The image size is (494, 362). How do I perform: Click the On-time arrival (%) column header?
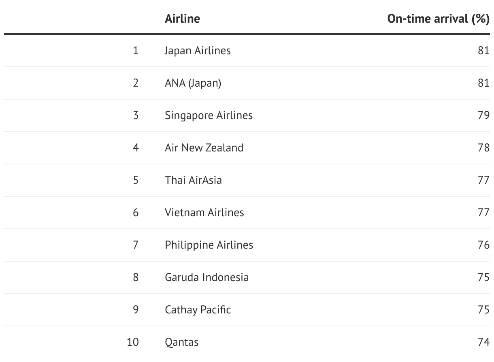[438, 19]
